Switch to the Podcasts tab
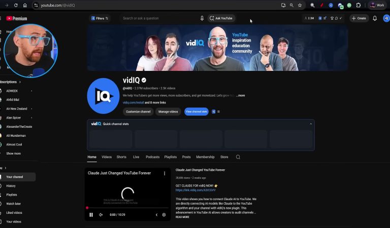390x228 pixels. (x=152, y=157)
